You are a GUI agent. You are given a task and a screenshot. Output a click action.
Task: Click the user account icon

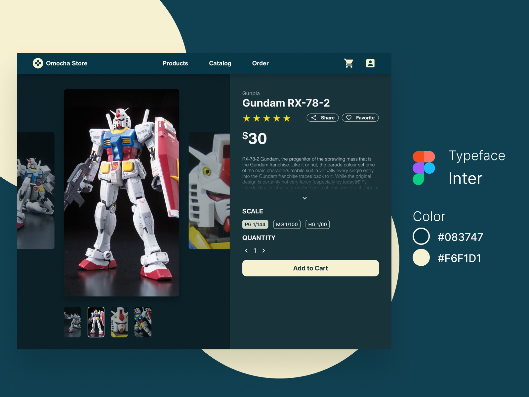click(x=371, y=63)
